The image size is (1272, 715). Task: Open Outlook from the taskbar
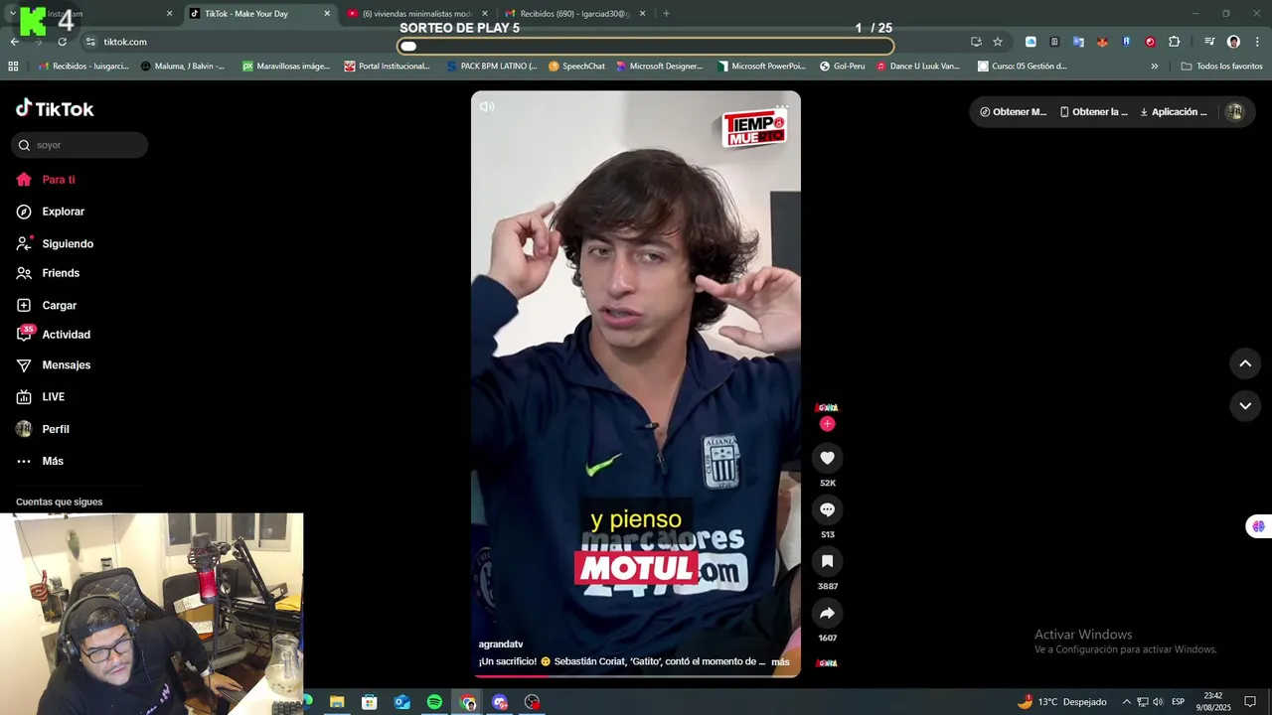click(401, 702)
